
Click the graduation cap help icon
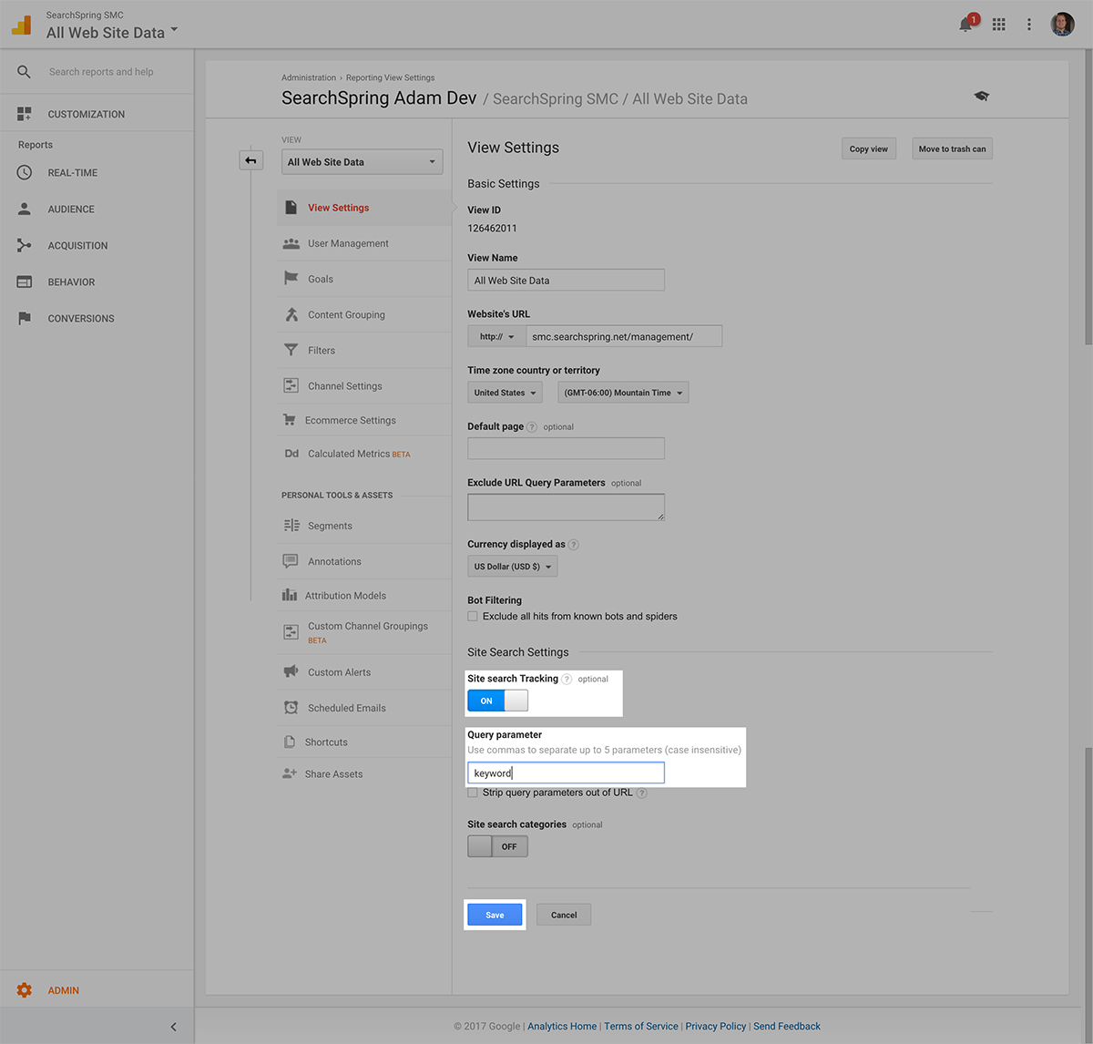[x=981, y=96]
